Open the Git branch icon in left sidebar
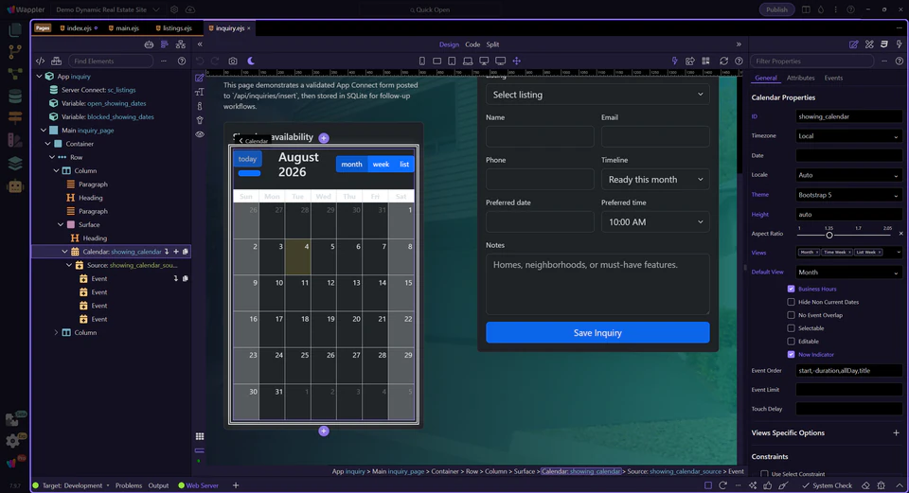 [x=15, y=51]
